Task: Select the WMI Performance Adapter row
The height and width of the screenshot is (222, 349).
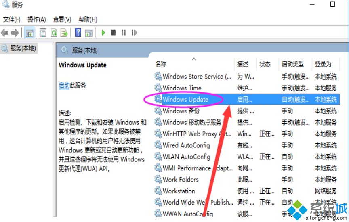Action: point(247,168)
